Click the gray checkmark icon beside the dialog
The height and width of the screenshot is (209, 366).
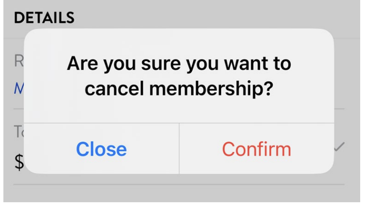[x=340, y=147]
